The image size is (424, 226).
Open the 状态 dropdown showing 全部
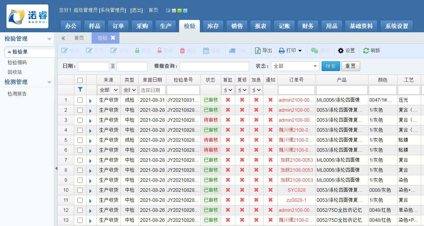tap(295, 66)
